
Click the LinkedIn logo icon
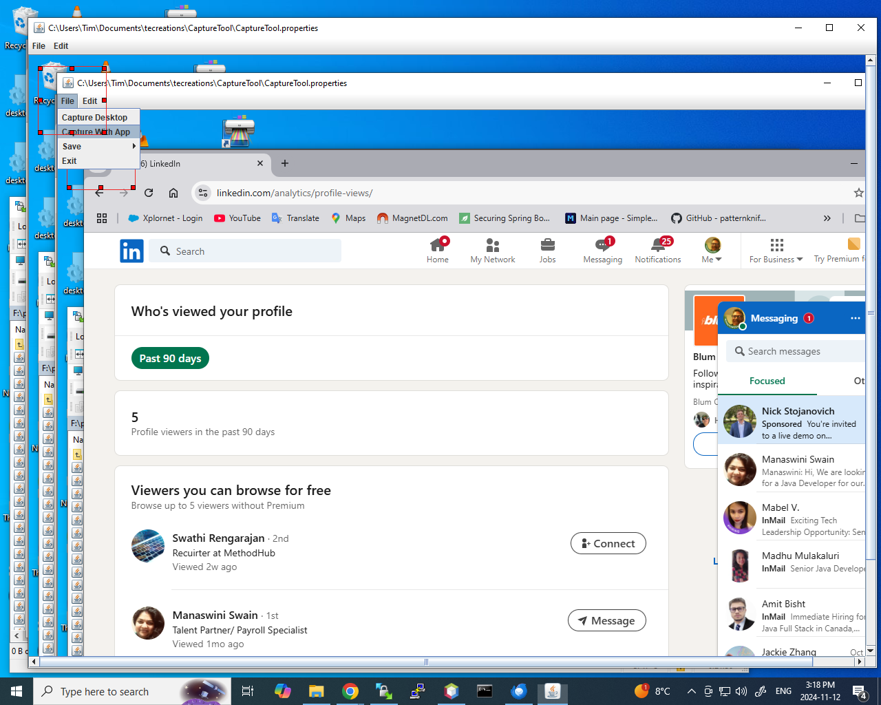click(x=131, y=251)
